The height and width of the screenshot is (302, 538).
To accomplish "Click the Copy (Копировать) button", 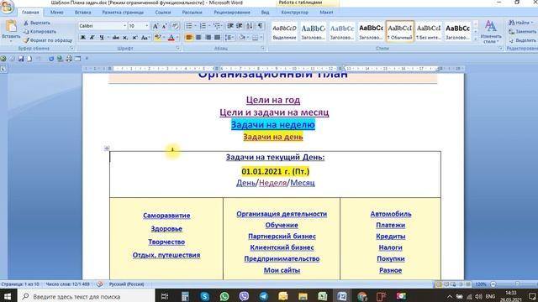I will 40,32.
